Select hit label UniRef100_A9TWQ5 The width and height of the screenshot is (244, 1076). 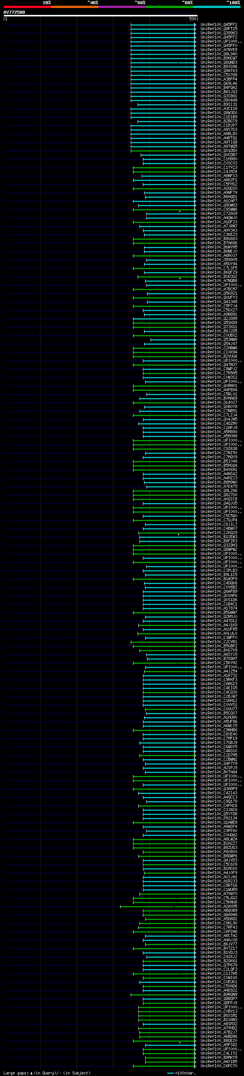pyautogui.click(x=219, y=146)
